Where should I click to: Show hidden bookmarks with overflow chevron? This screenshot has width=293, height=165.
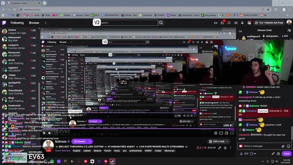click(x=288, y=15)
